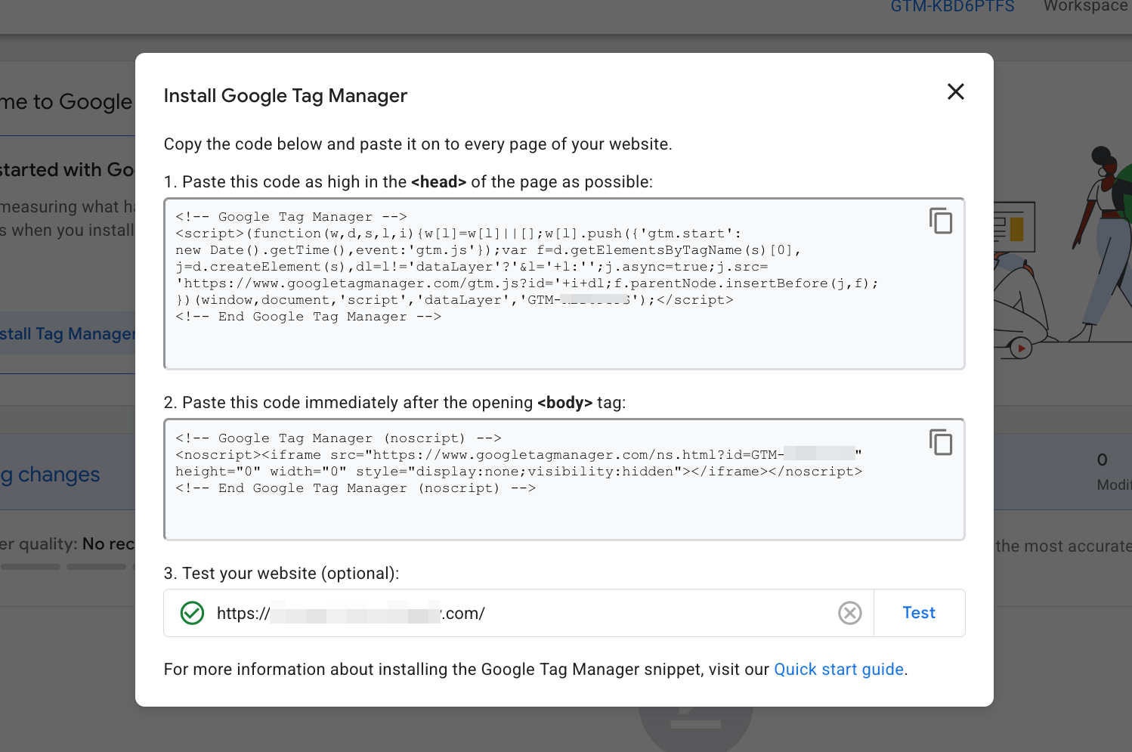
Task: Copy the head code snippet
Action: click(941, 221)
